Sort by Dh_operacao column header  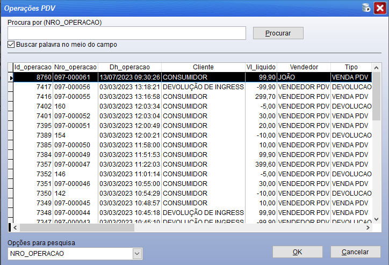pos(129,67)
